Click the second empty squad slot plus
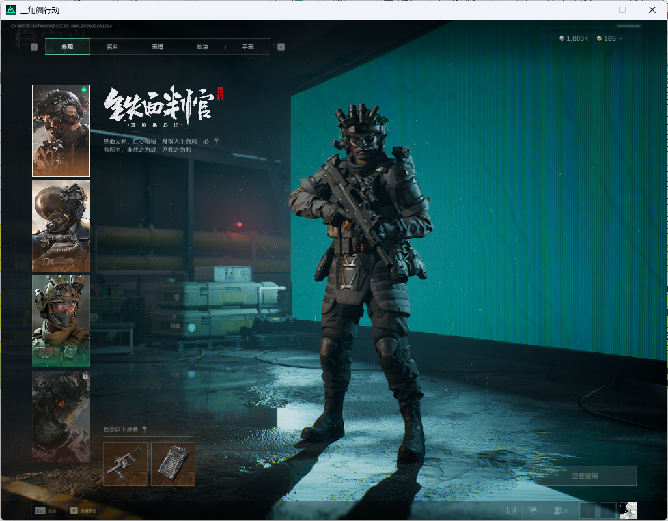The width and height of the screenshot is (668, 521). coord(608,511)
